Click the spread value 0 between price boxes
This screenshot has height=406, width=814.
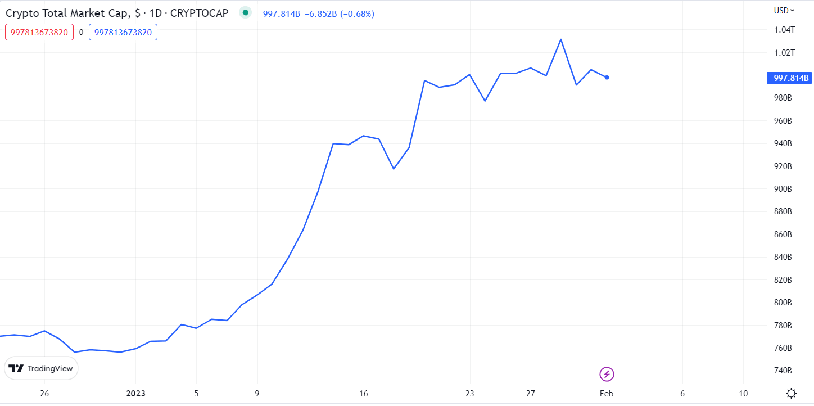point(81,33)
